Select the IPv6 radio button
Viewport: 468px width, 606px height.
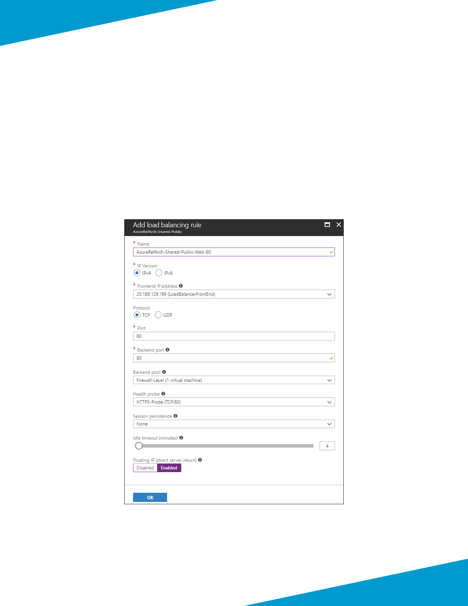[159, 273]
